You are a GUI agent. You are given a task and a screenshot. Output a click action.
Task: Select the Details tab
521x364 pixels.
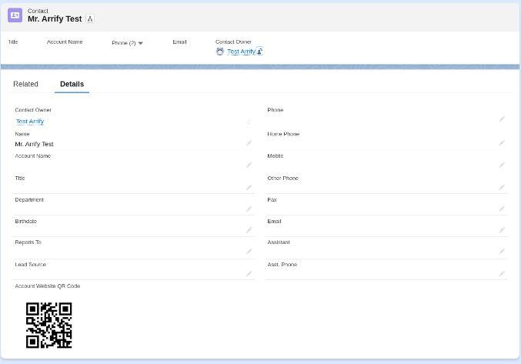(72, 84)
